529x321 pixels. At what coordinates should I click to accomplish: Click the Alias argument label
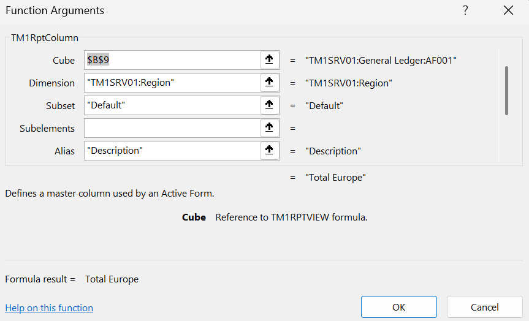click(64, 151)
